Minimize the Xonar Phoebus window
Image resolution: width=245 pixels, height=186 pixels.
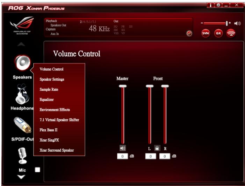(226, 5)
